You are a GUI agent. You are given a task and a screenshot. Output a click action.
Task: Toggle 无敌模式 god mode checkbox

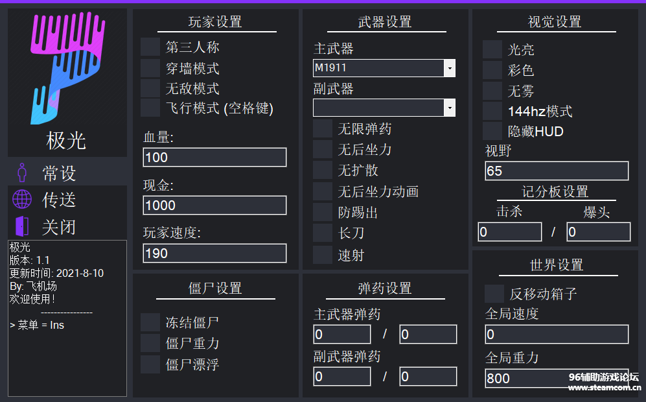click(x=150, y=88)
